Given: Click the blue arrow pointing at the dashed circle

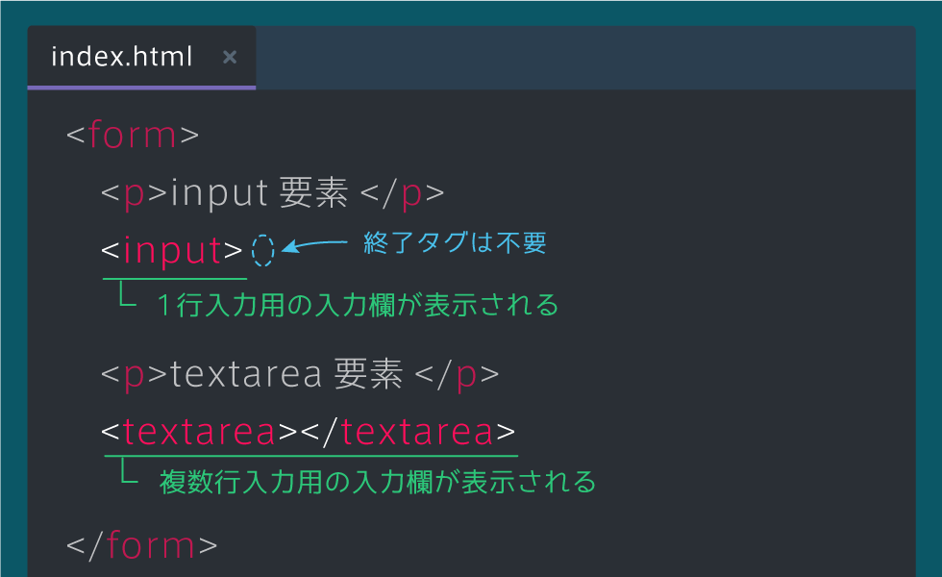Looking at the screenshot, I should coord(314,246).
